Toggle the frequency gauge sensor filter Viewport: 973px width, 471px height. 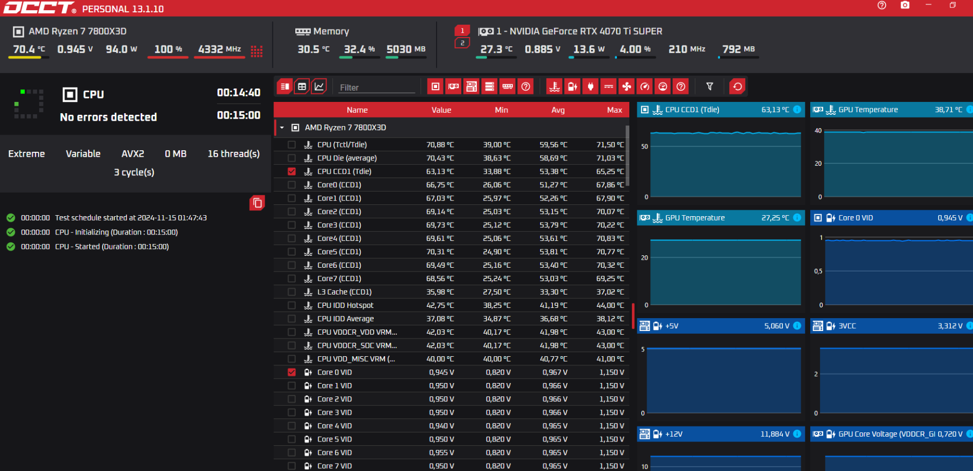645,86
